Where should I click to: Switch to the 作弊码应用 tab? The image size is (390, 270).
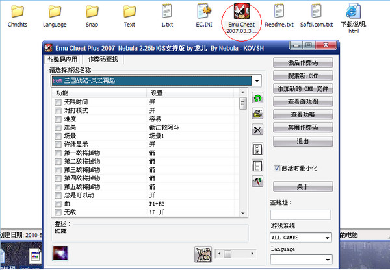tap(62, 60)
